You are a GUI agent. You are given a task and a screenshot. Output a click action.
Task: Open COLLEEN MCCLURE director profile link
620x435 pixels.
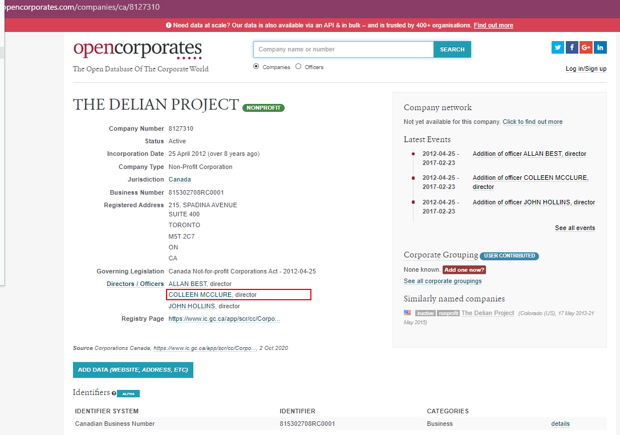coord(200,295)
